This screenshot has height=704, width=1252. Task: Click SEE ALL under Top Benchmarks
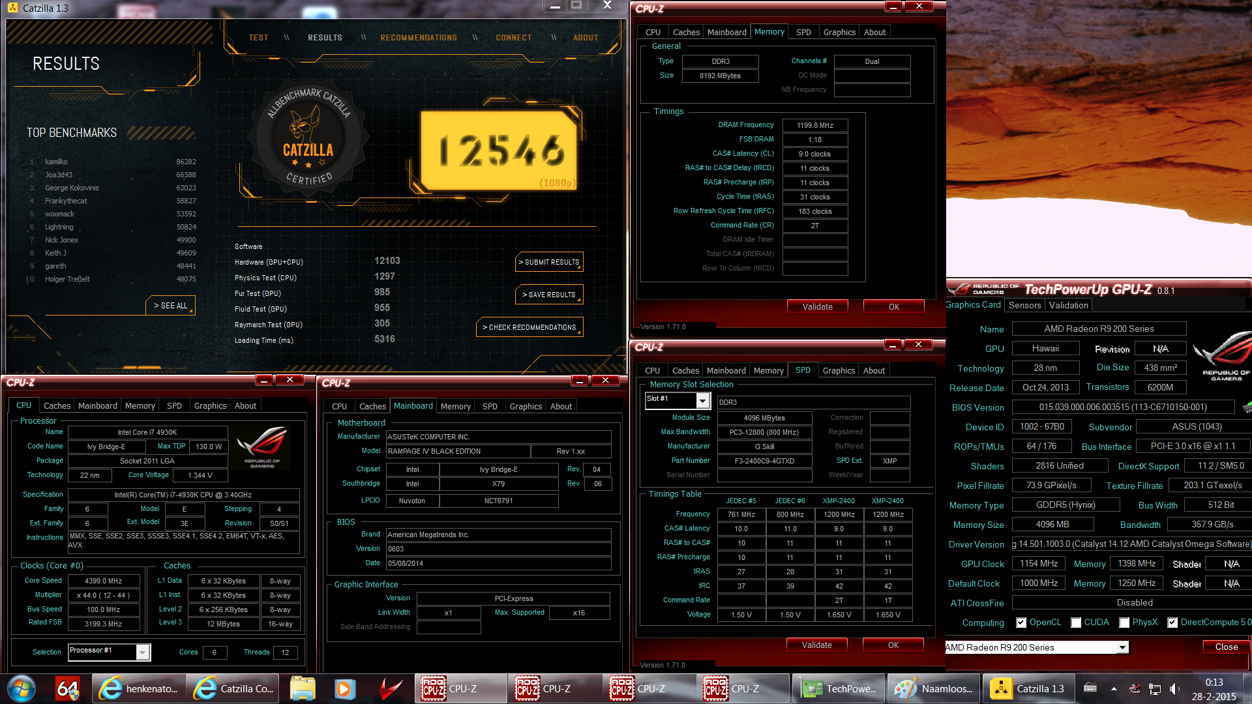tap(170, 305)
